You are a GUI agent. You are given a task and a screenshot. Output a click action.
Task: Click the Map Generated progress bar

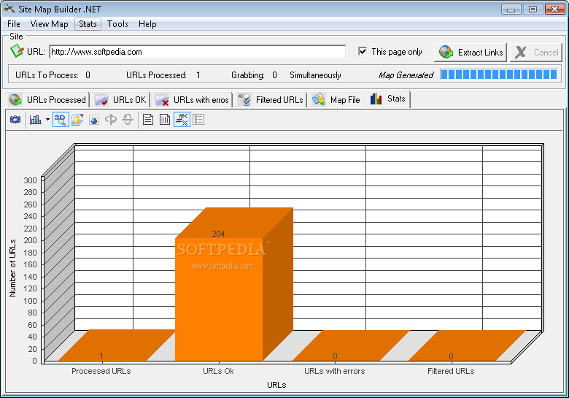499,74
